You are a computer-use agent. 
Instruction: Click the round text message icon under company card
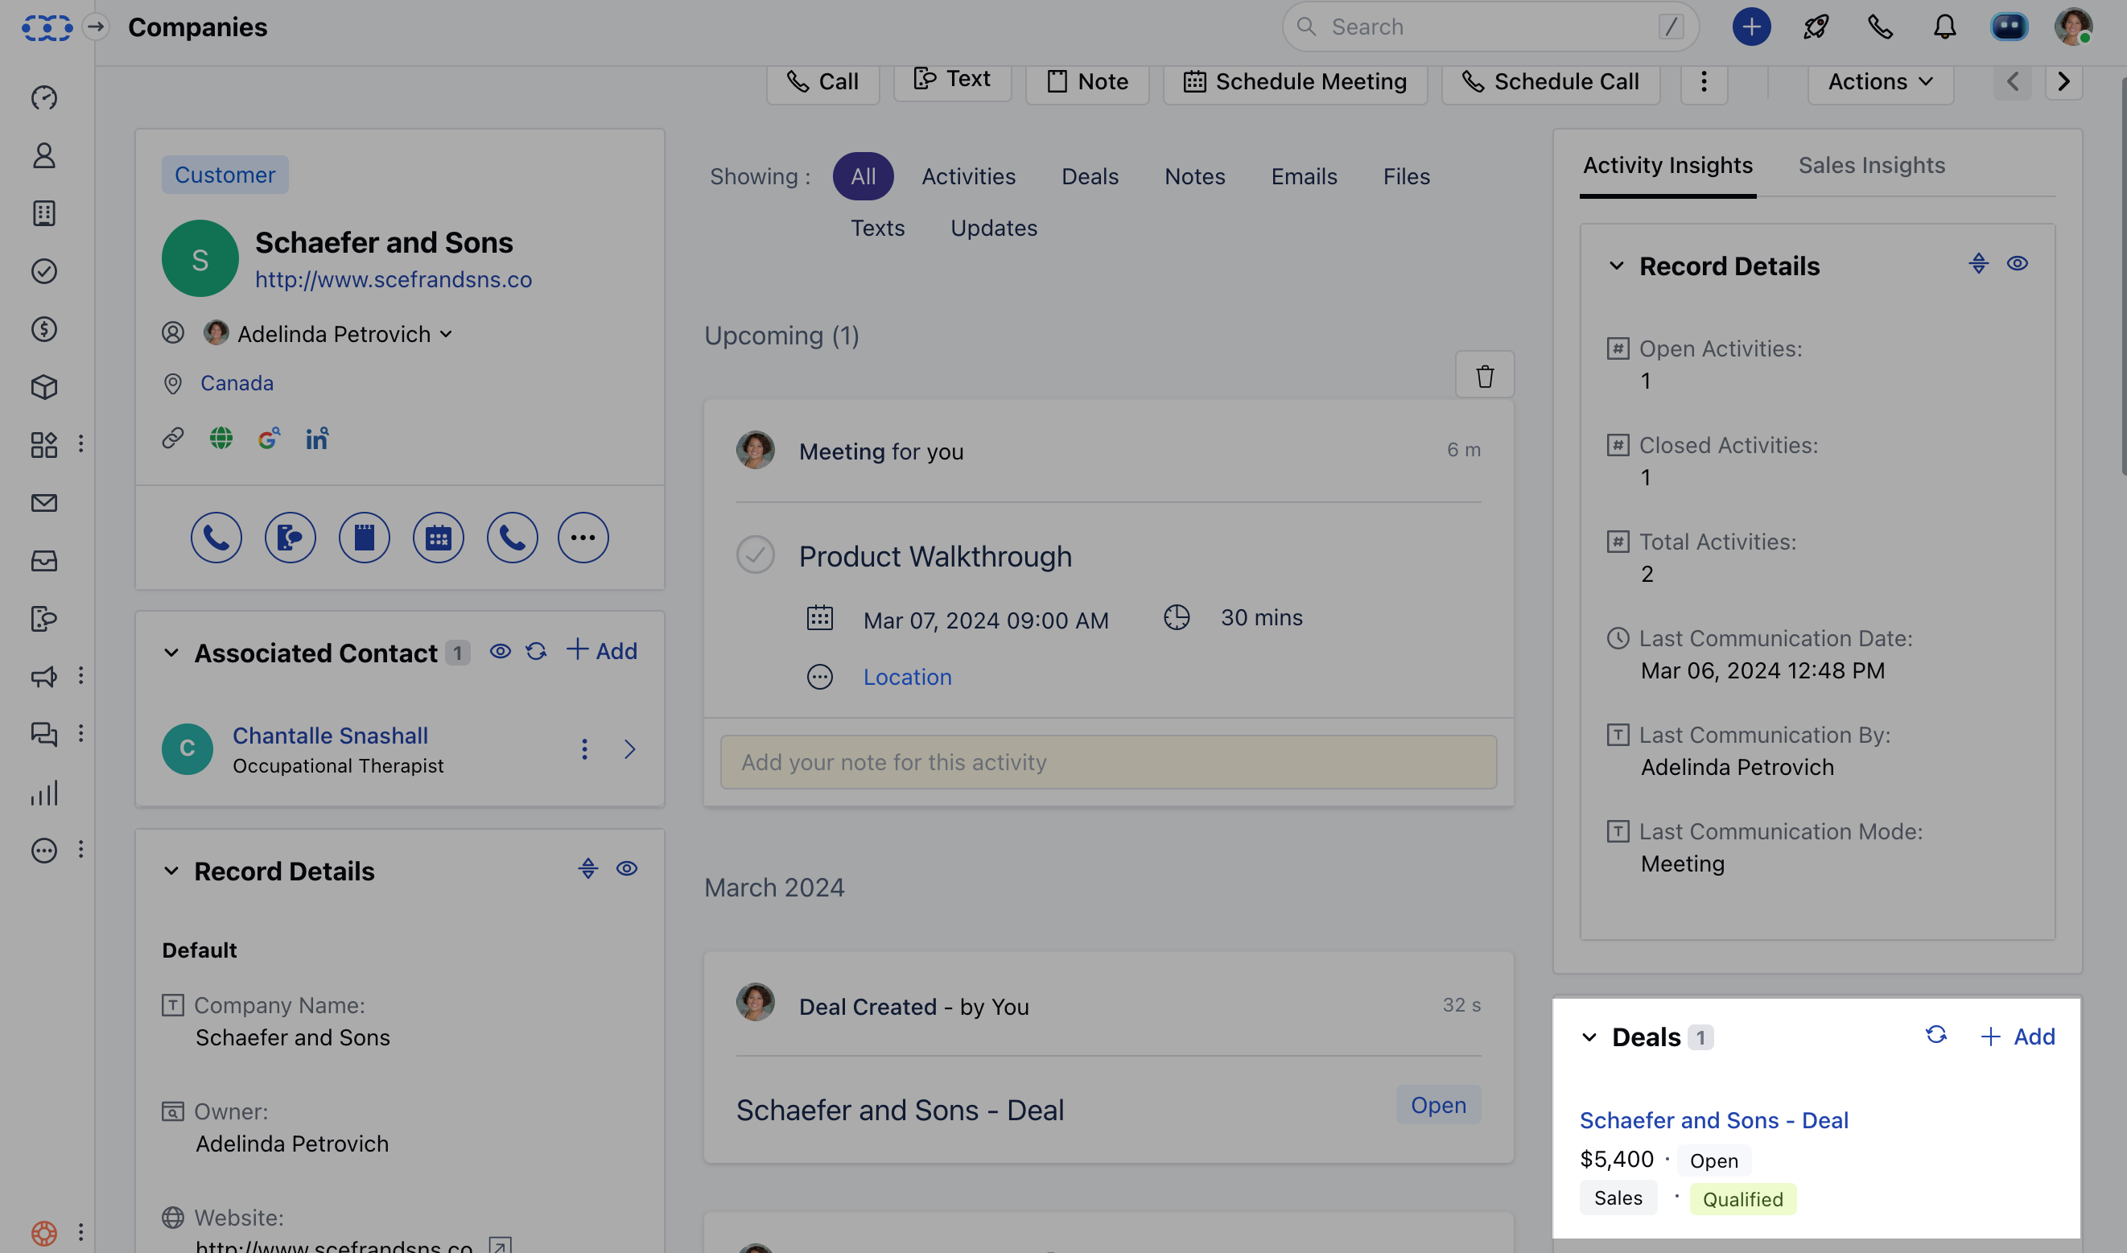tap(290, 538)
